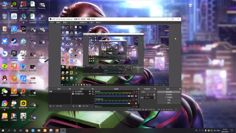Undock Scene Transitions panel with float icon
Viewport: 236px width, 133px height.
(155, 89)
